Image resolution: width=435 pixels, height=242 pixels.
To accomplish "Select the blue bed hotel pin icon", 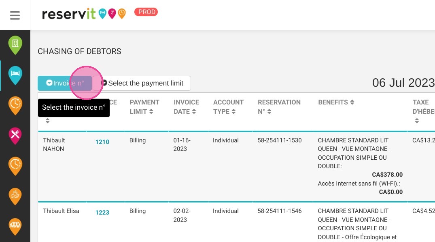I will point(15,75).
